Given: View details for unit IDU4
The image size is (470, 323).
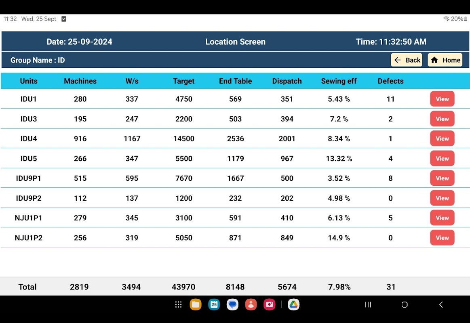Looking at the screenshot, I should pos(442,138).
